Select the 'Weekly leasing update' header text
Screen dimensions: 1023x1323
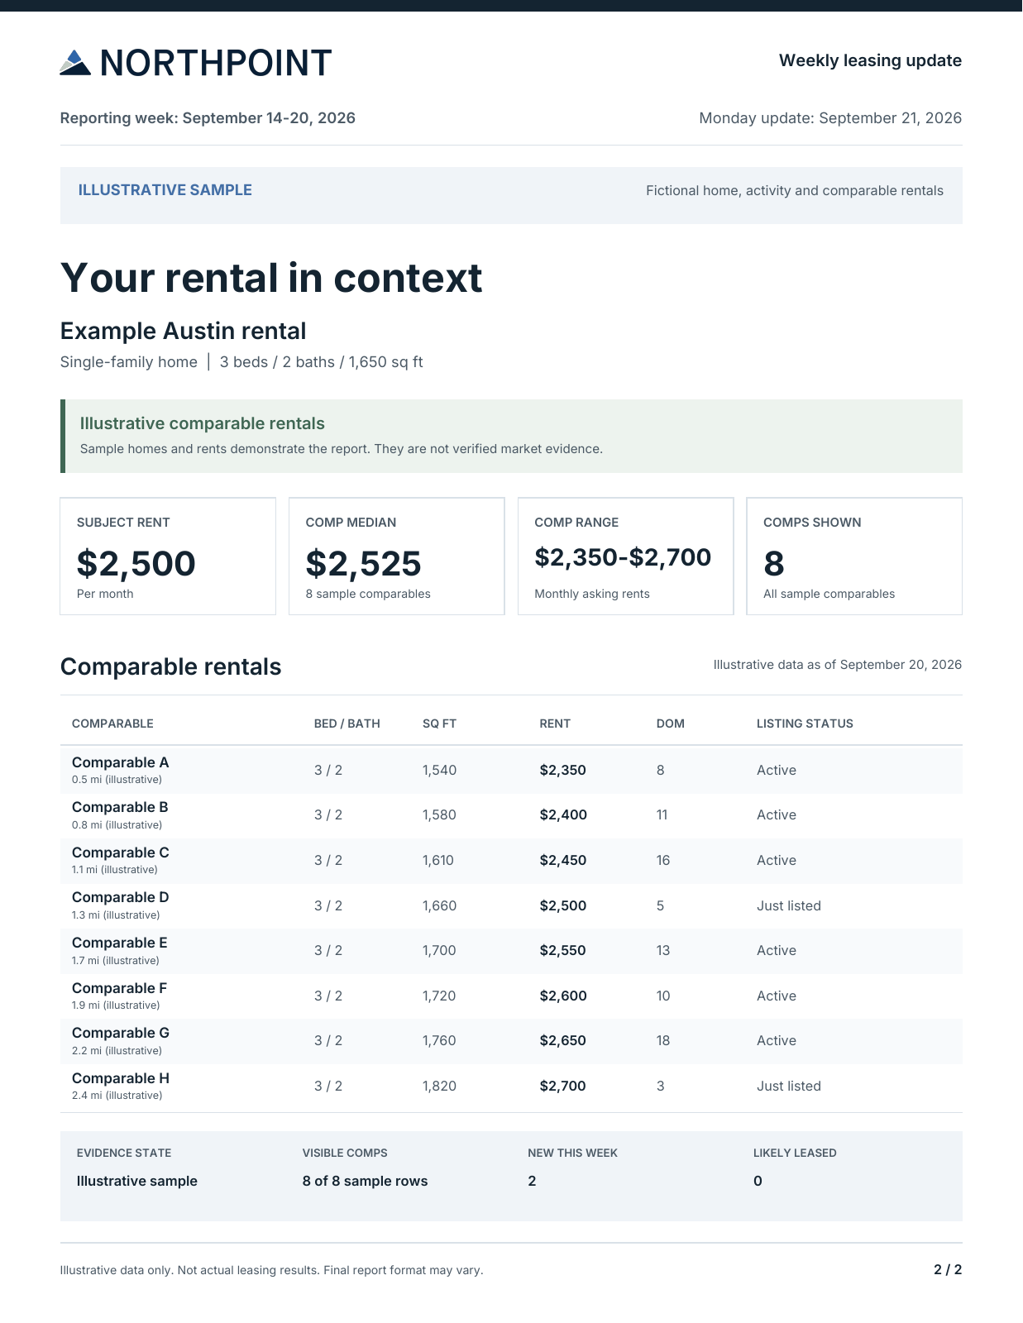click(870, 60)
